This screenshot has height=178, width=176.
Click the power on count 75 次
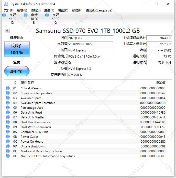pyautogui.click(x=159, y=57)
